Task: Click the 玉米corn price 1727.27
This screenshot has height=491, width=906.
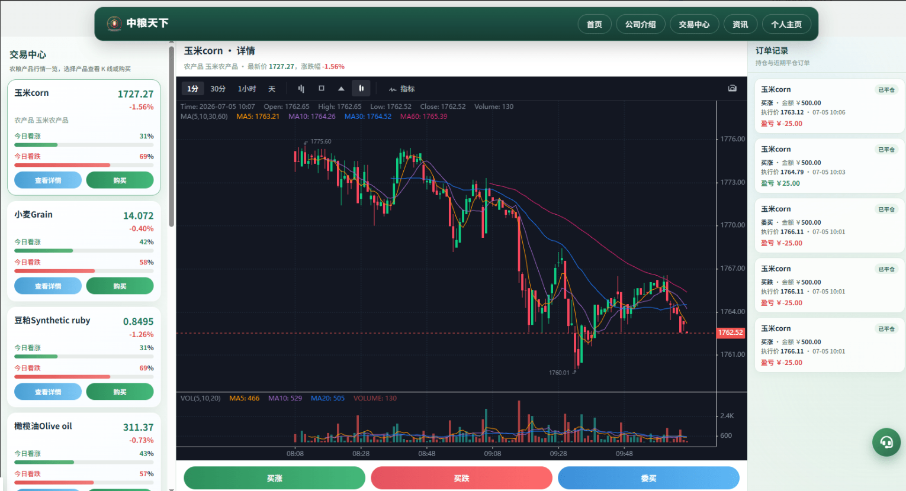Action: pos(136,94)
